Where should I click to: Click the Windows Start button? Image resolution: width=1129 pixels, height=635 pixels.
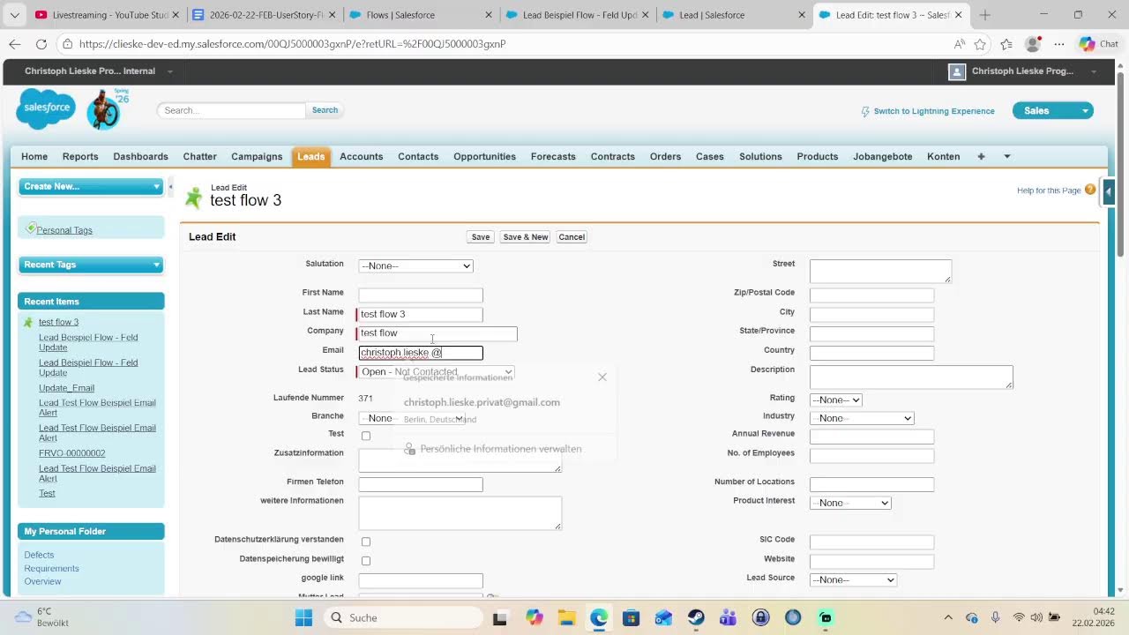click(303, 617)
